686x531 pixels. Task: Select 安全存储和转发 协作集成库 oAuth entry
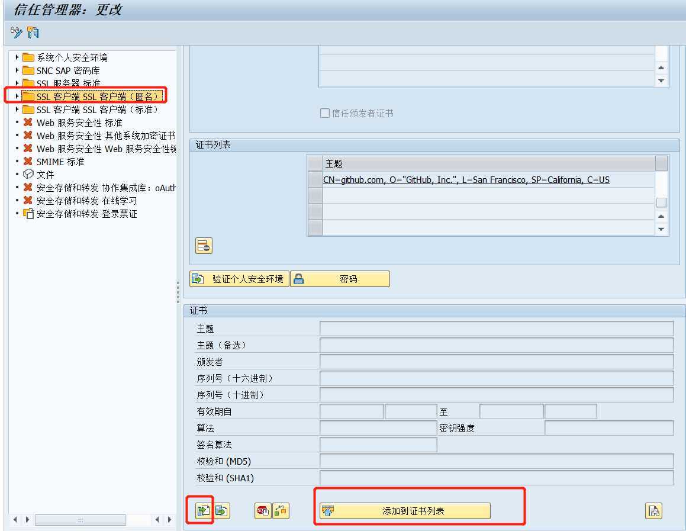pyautogui.click(x=106, y=188)
